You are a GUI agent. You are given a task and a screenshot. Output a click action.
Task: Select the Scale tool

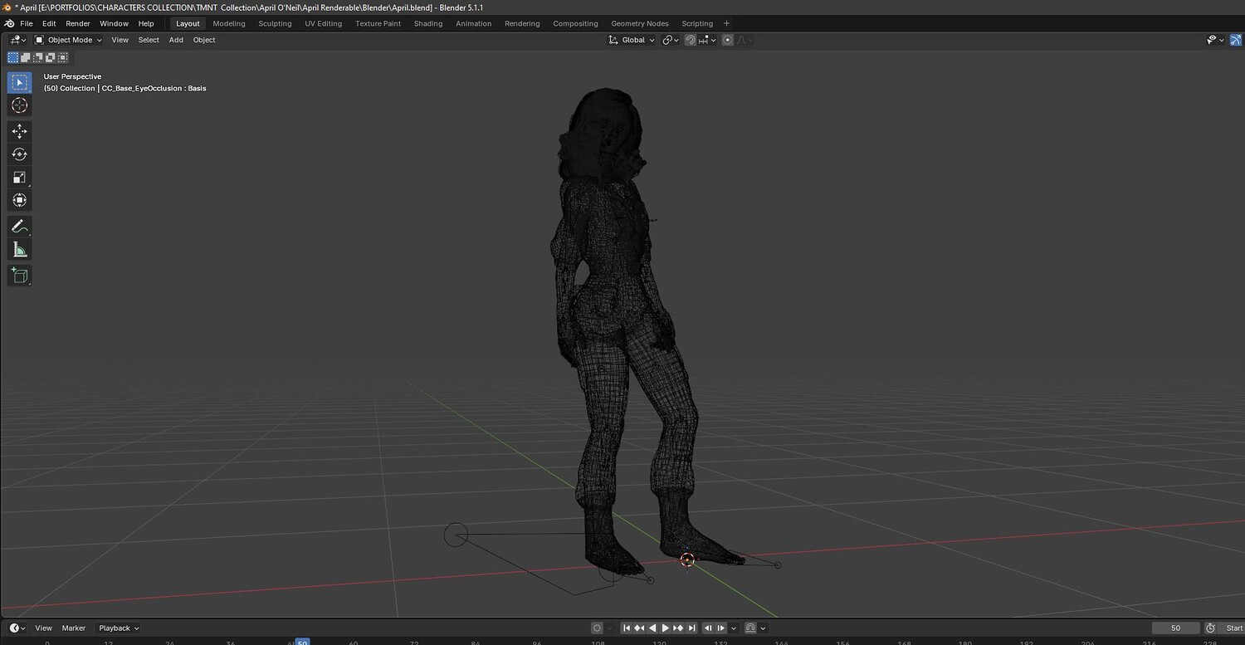(x=20, y=177)
